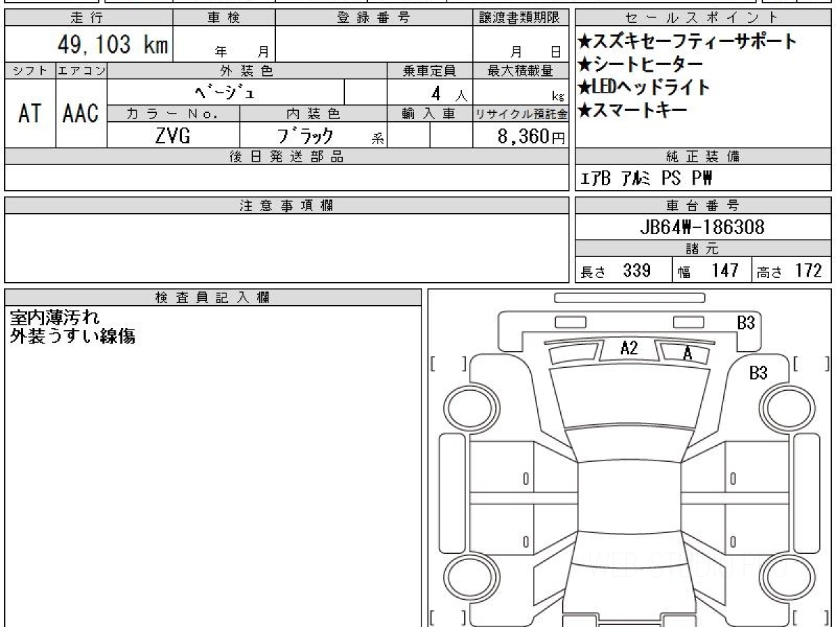Click the 49,103 km mileage value
This screenshot has height=627, width=836.
pyautogui.click(x=113, y=45)
